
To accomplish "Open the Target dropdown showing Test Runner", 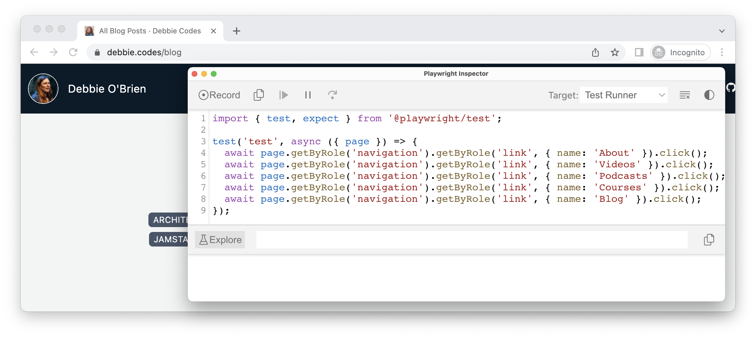I will point(623,95).
